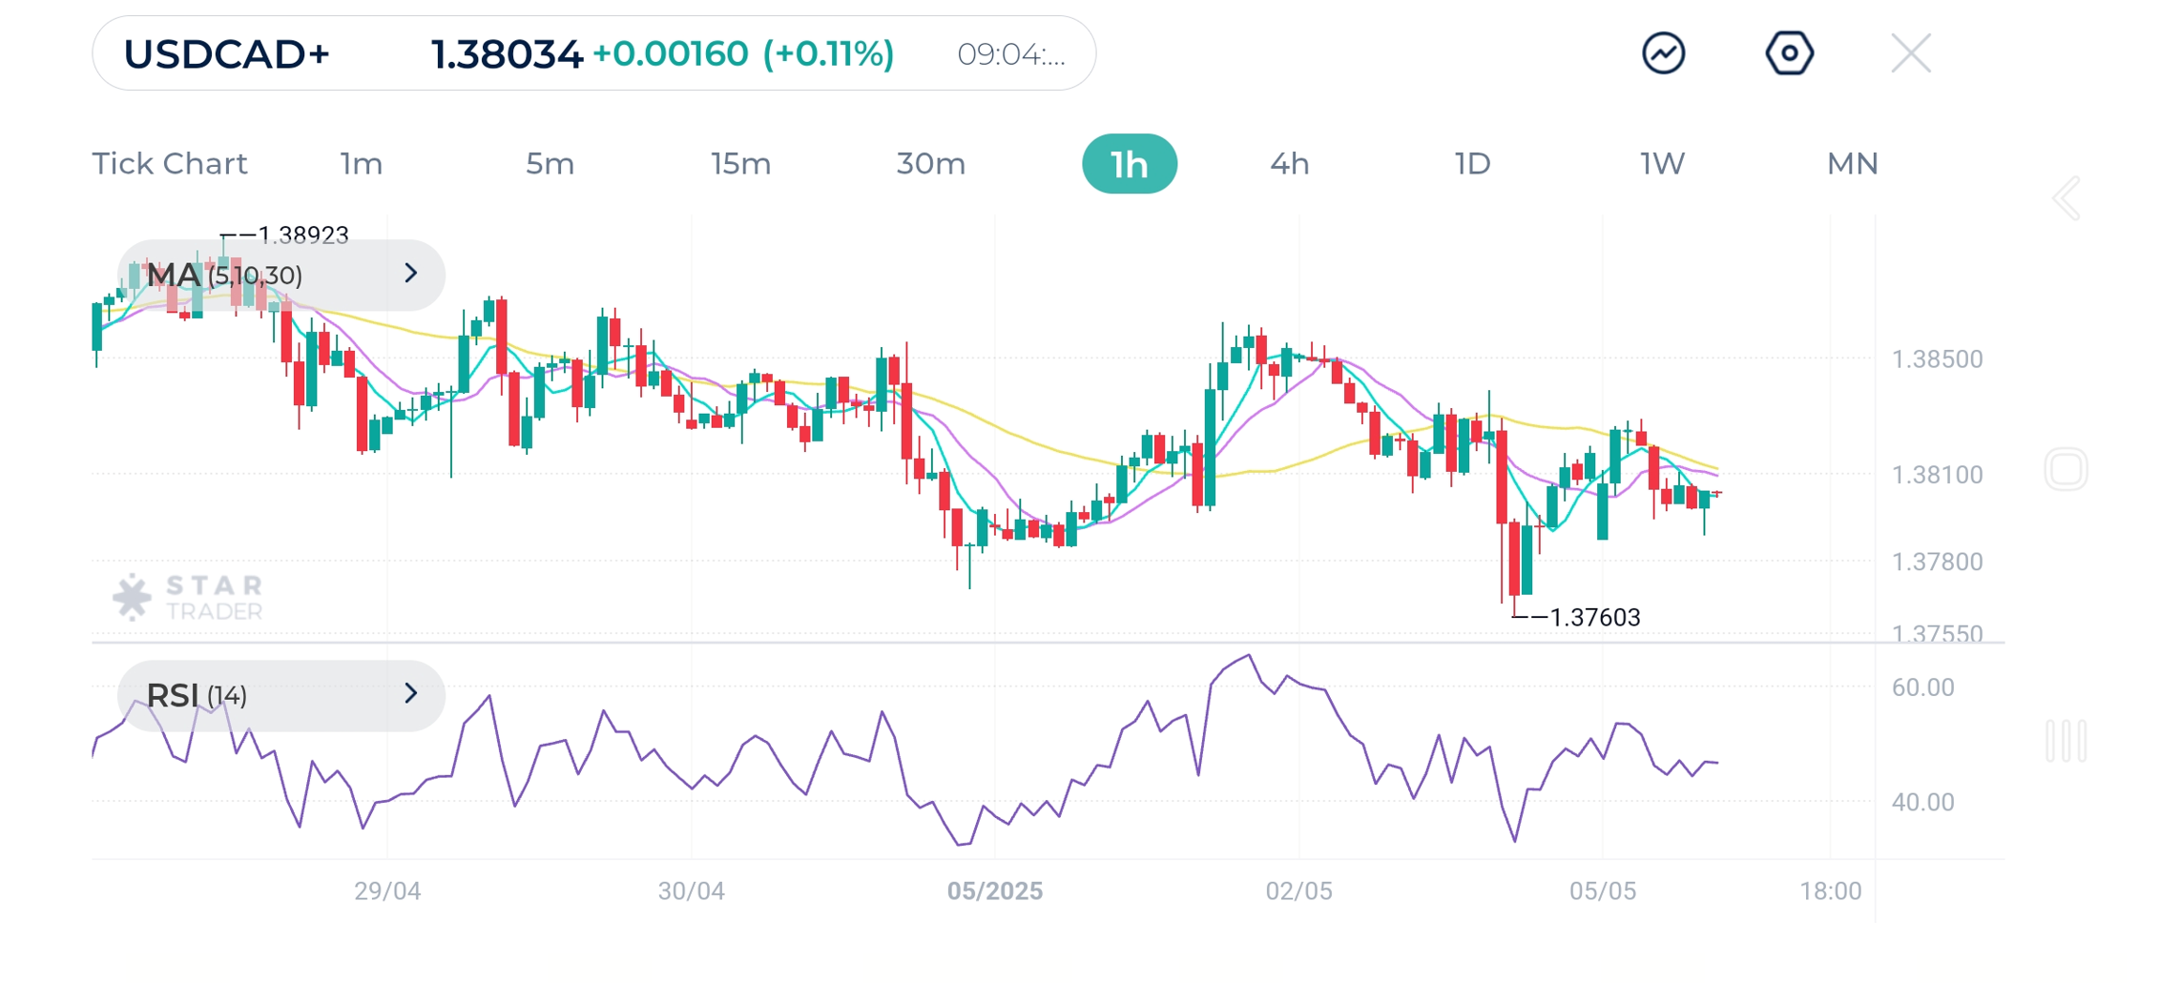Switch to the Tick Chart view
This screenshot has width=2180, height=983.
coord(170,164)
